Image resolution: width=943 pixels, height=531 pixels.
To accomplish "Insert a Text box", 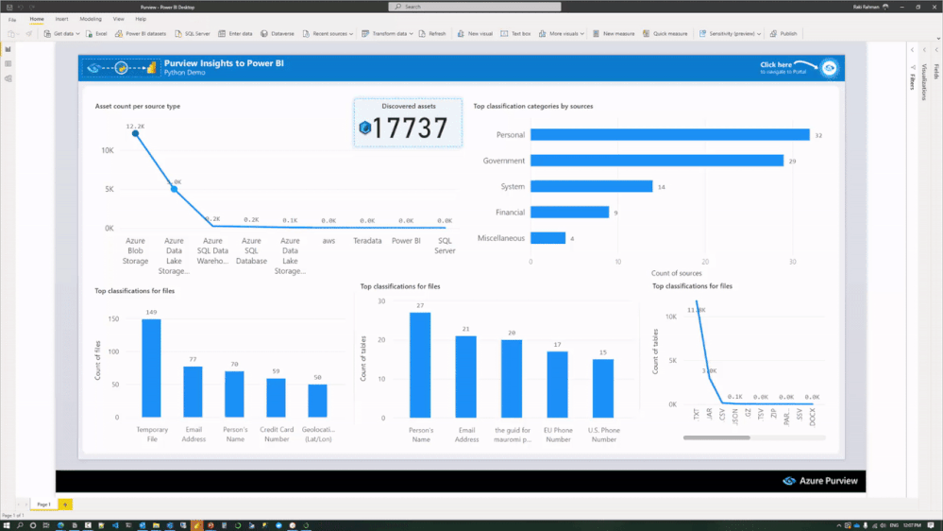I will [x=515, y=34].
